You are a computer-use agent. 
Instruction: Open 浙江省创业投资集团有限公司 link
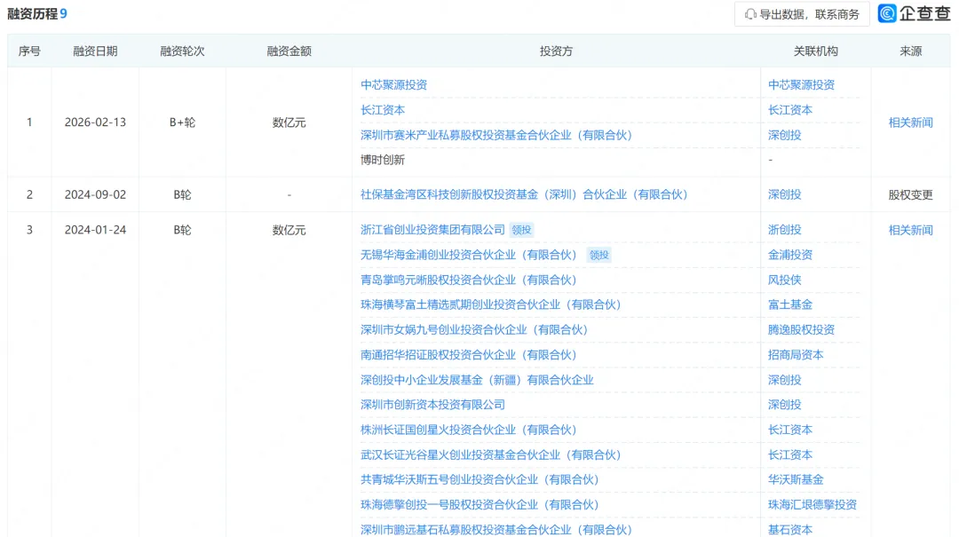[x=432, y=230]
